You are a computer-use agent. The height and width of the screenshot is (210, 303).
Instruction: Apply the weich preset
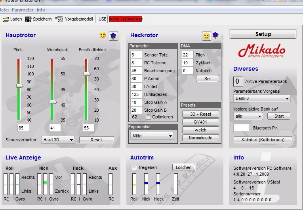(200, 130)
